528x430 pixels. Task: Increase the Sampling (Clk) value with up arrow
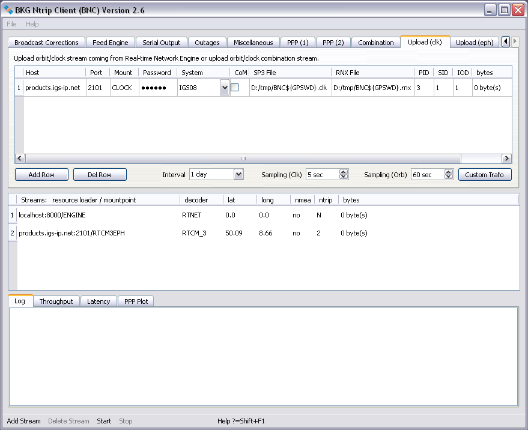[344, 172]
